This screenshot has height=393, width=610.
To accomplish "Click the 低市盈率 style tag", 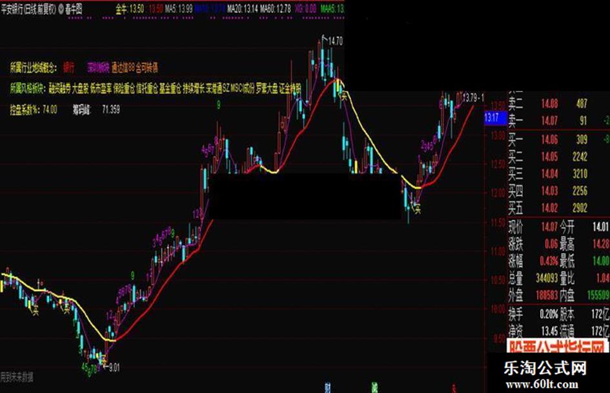I will pyautogui.click(x=101, y=89).
